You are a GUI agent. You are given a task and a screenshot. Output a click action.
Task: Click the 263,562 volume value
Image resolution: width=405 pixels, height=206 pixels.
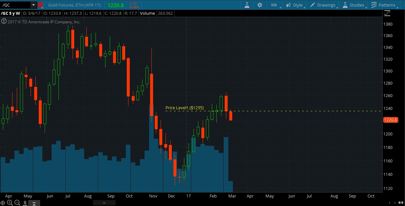point(165,13)
